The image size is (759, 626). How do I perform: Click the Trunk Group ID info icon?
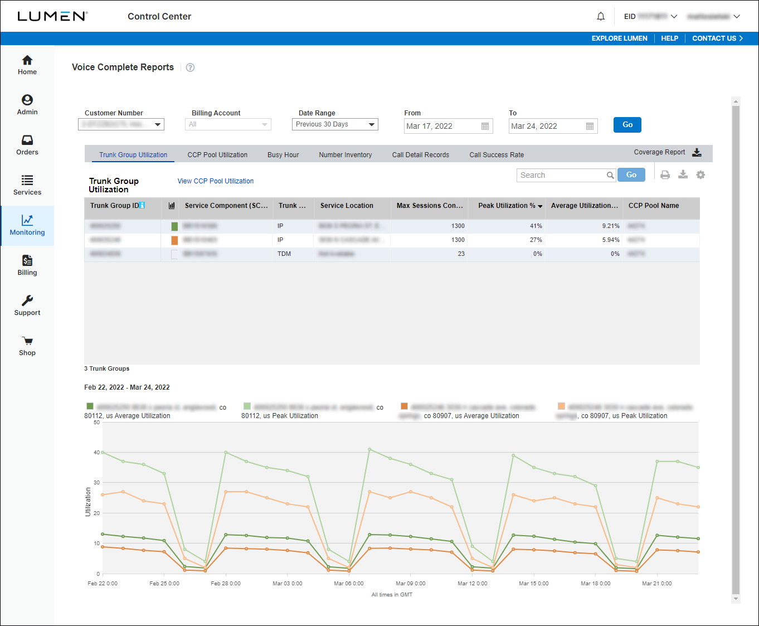142,205
